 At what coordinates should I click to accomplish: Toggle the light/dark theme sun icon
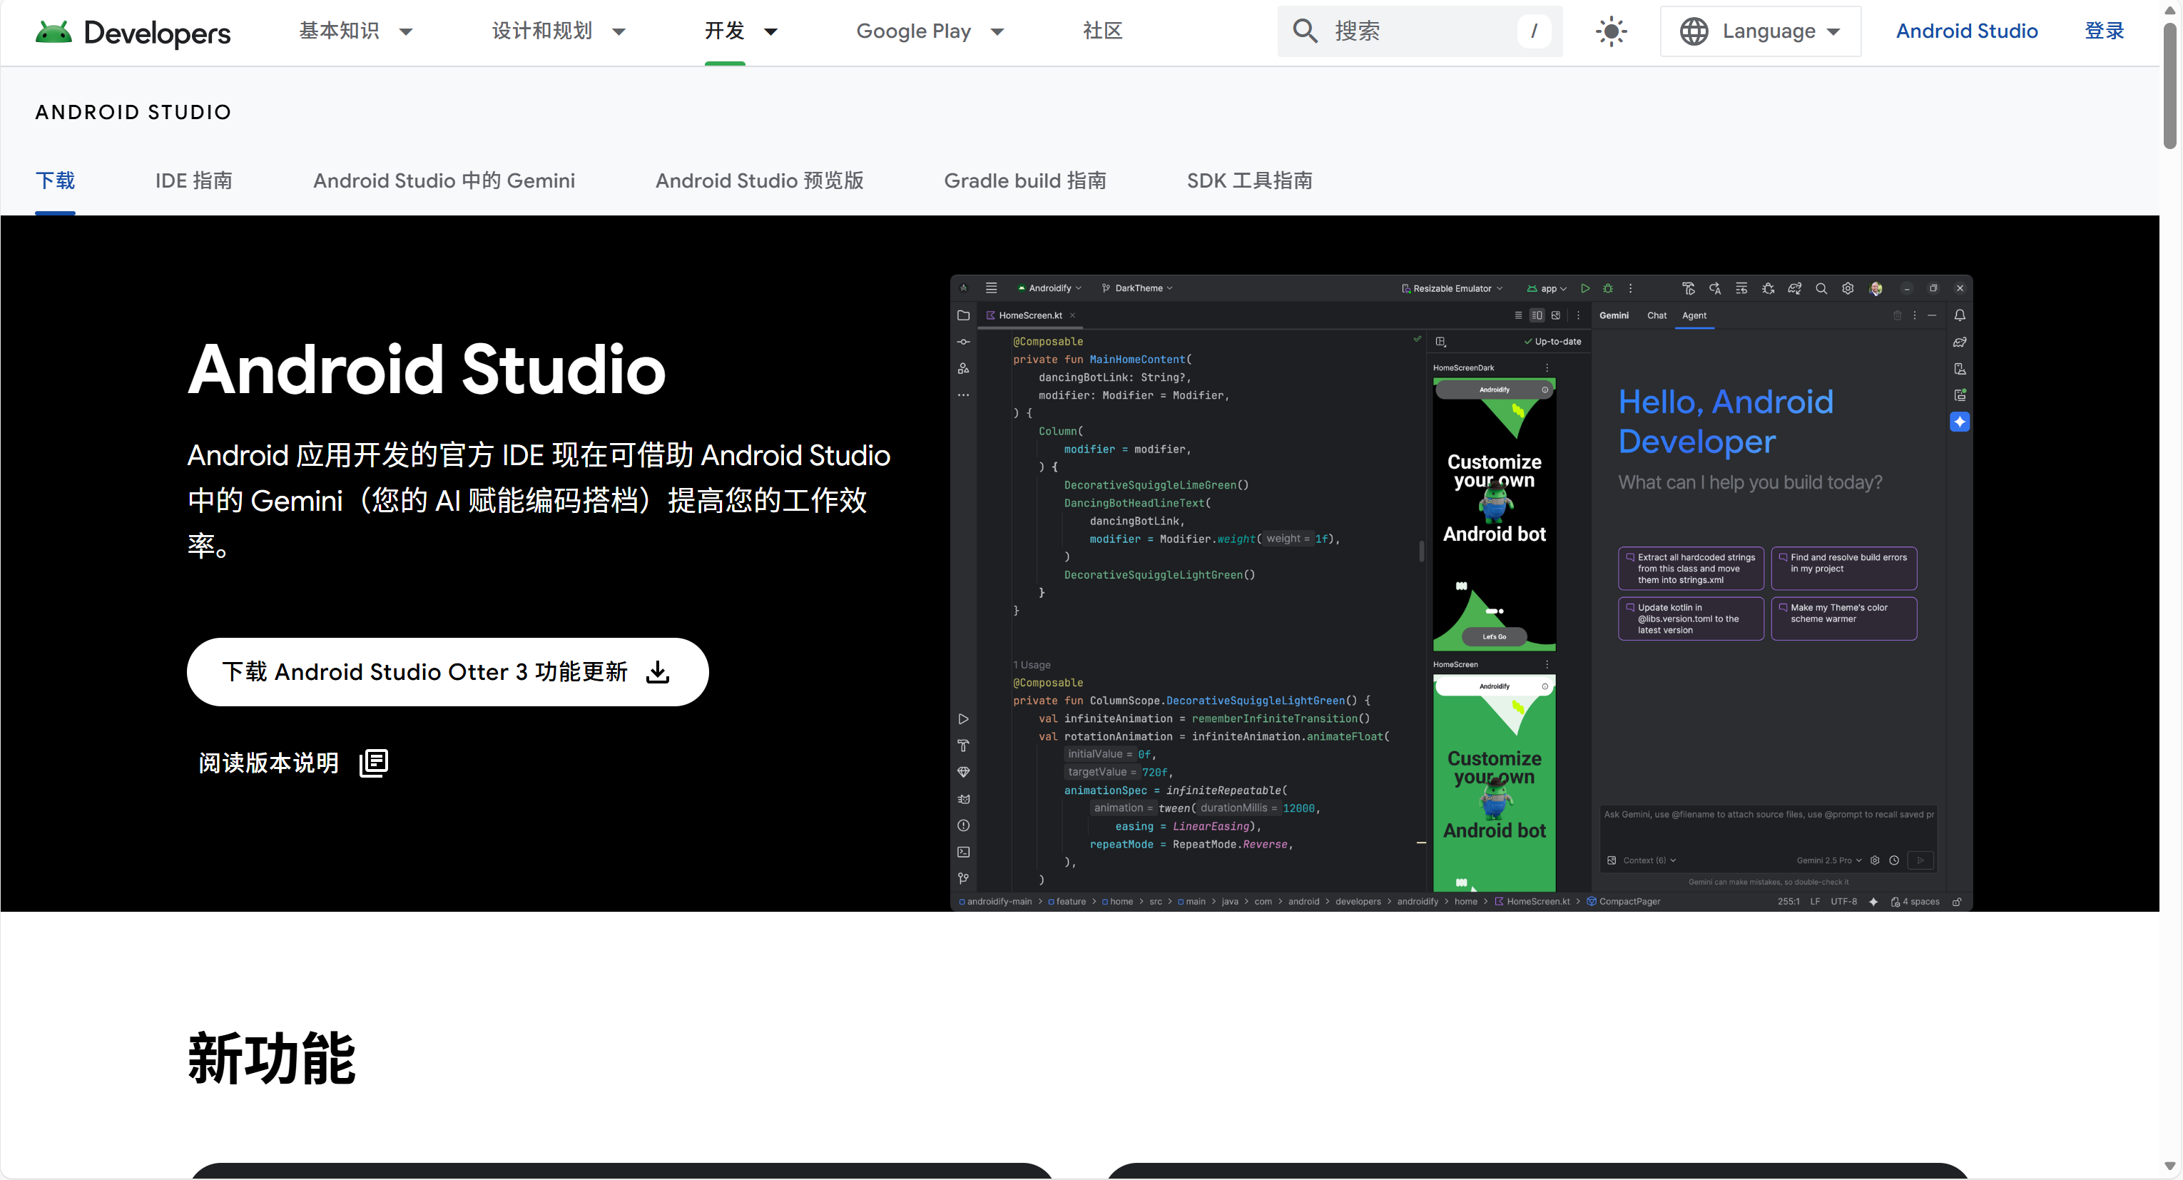1611,32
